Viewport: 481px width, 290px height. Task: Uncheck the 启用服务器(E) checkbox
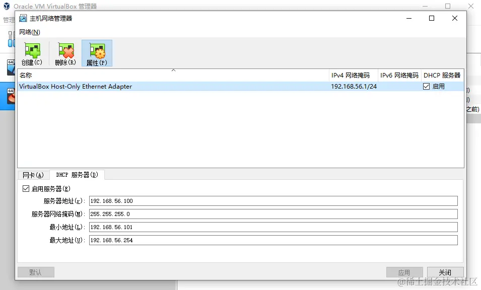26,188
